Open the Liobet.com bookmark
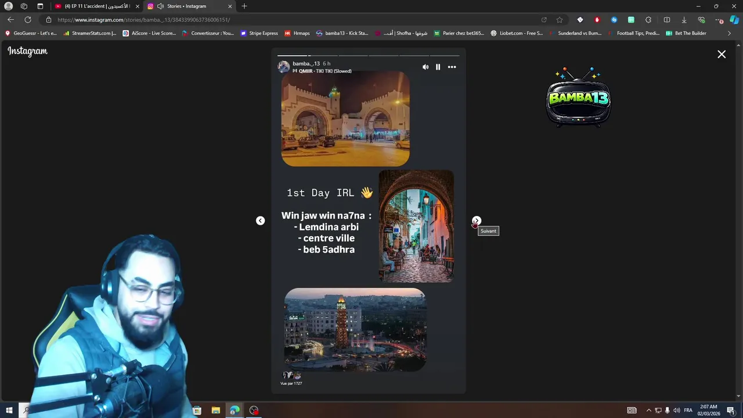The image size is (743, 418). 517,33
